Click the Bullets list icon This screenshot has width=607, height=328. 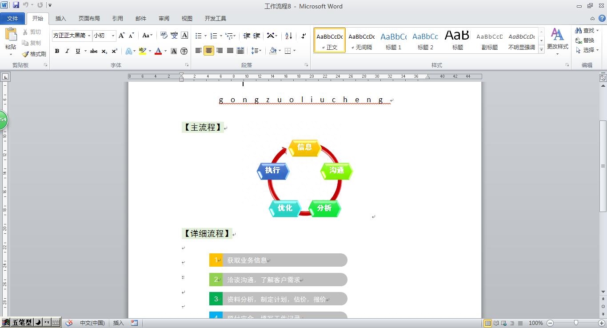[x=199, y=36]
